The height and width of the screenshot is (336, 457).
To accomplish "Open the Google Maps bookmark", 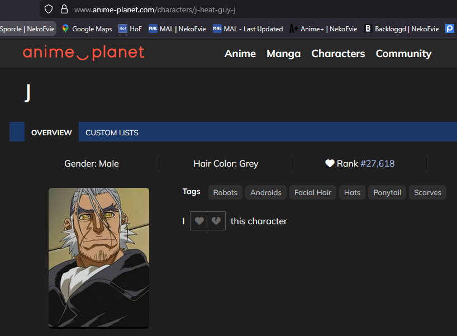I will (87, 29).
